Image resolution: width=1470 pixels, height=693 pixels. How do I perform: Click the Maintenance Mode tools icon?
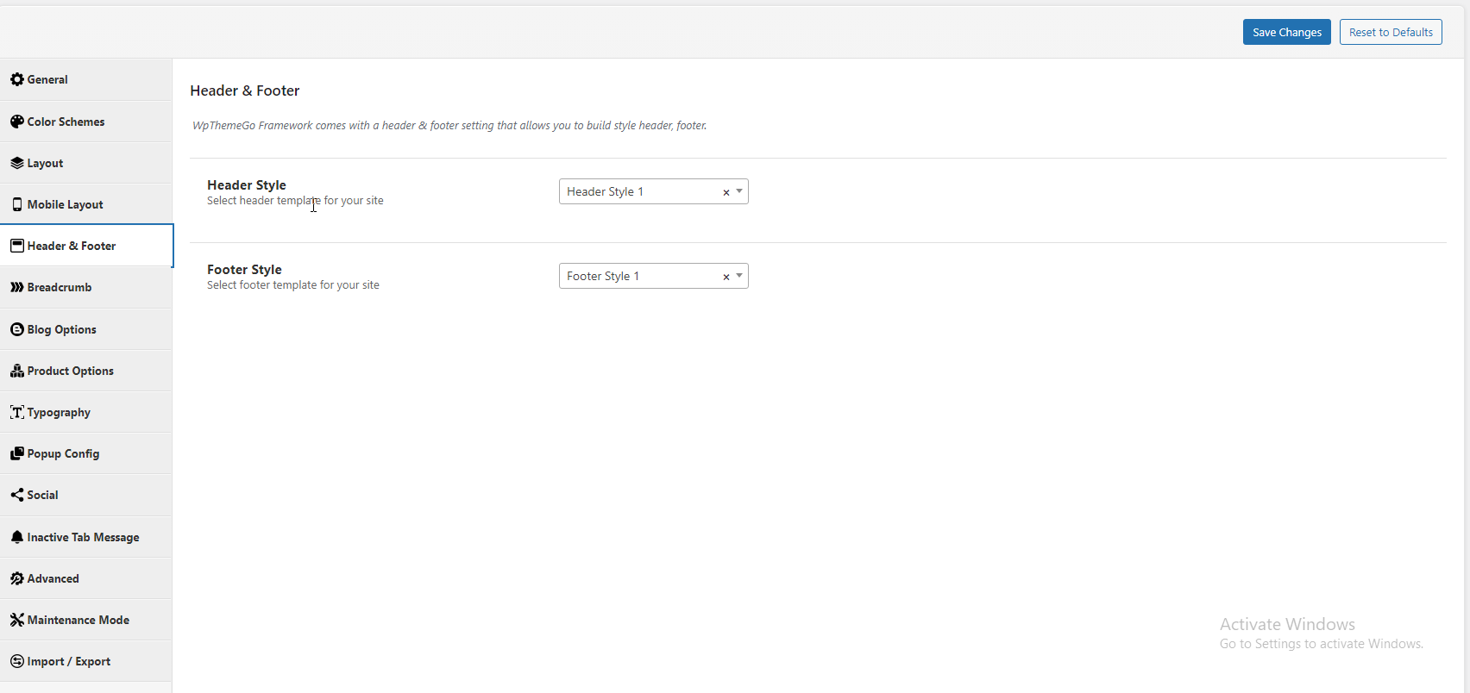pos(16,620)
